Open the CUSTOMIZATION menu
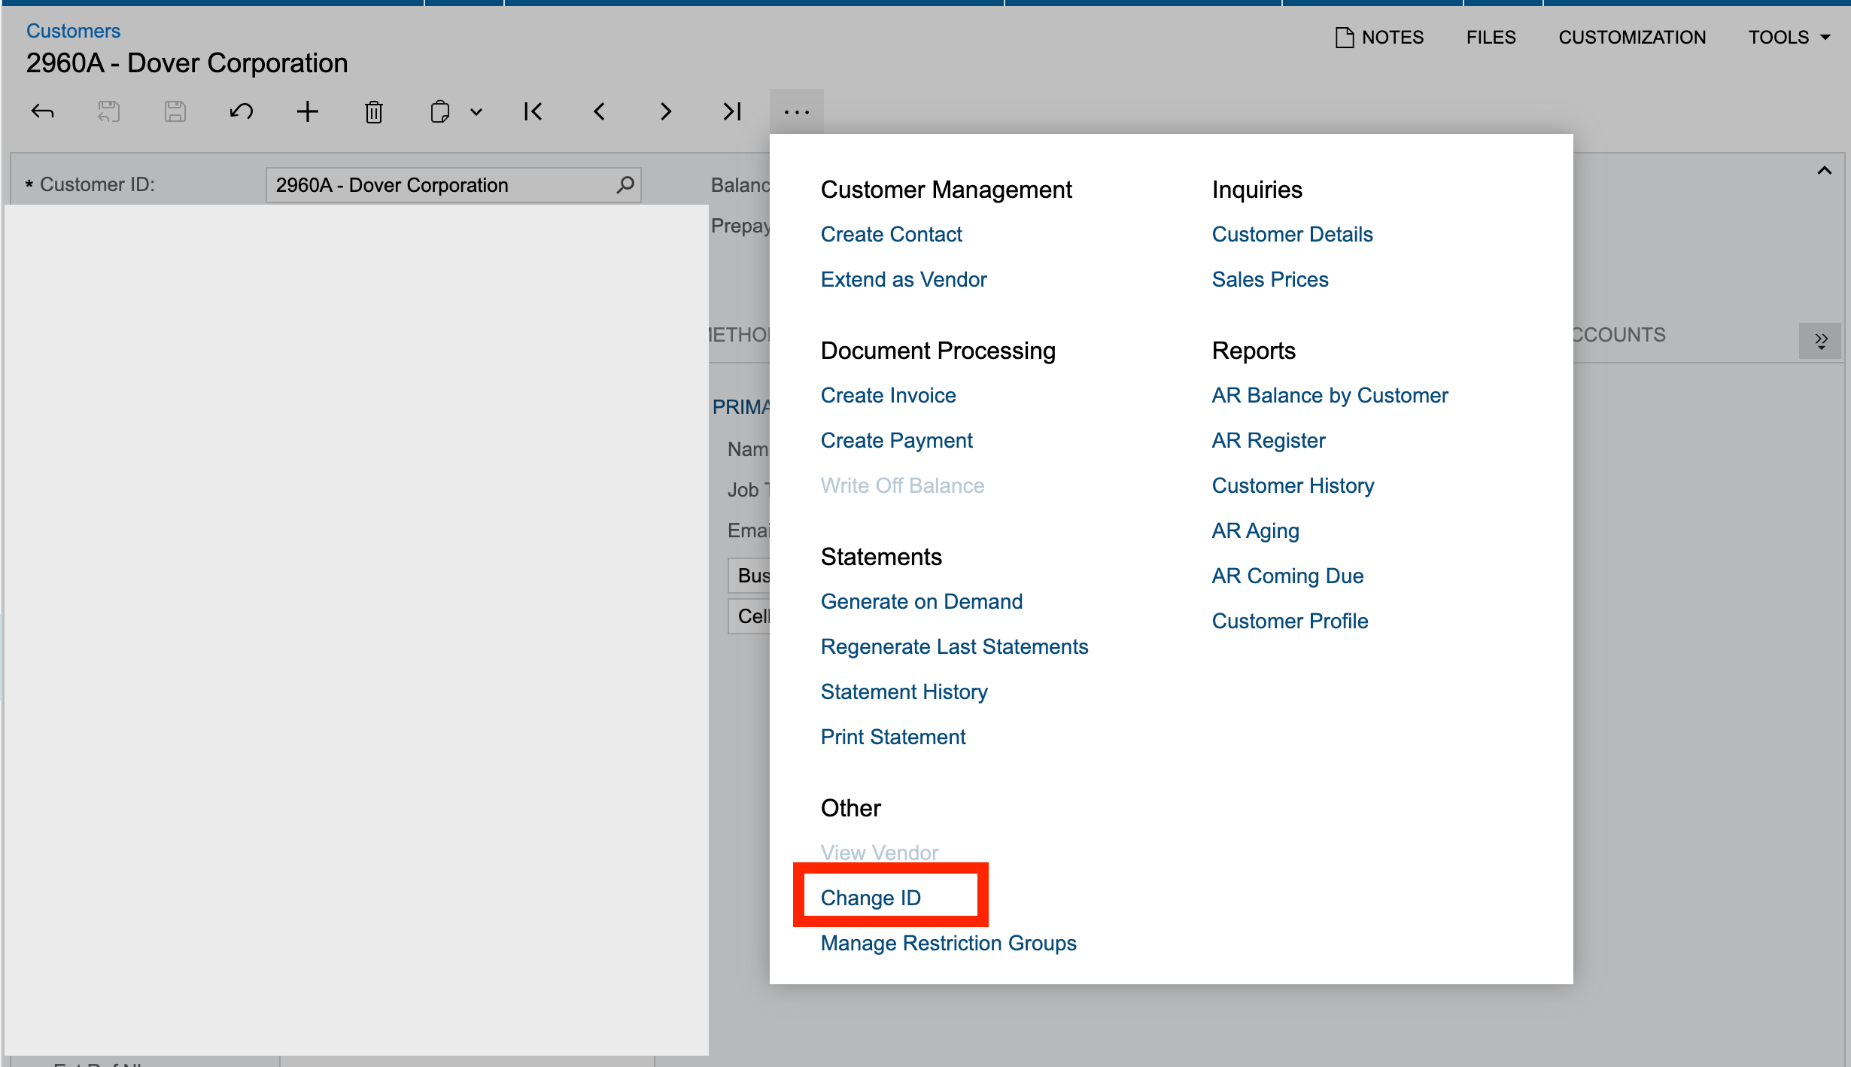1851x1067 pixels. tap(1632, 37)
